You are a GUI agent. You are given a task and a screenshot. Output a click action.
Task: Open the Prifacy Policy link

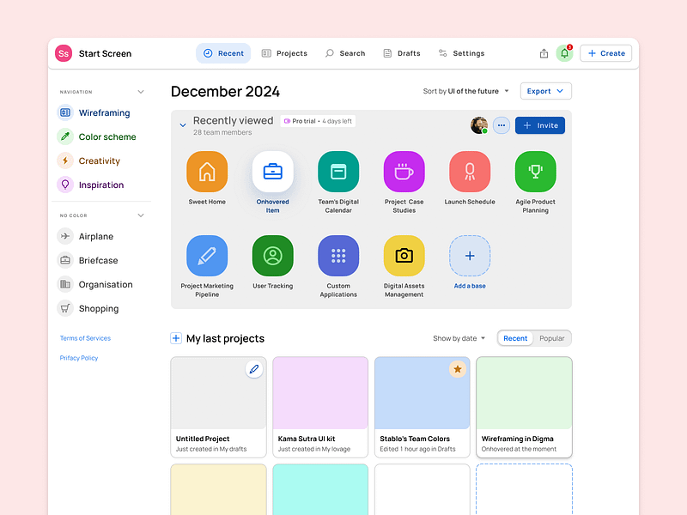[x=79, y=358]
